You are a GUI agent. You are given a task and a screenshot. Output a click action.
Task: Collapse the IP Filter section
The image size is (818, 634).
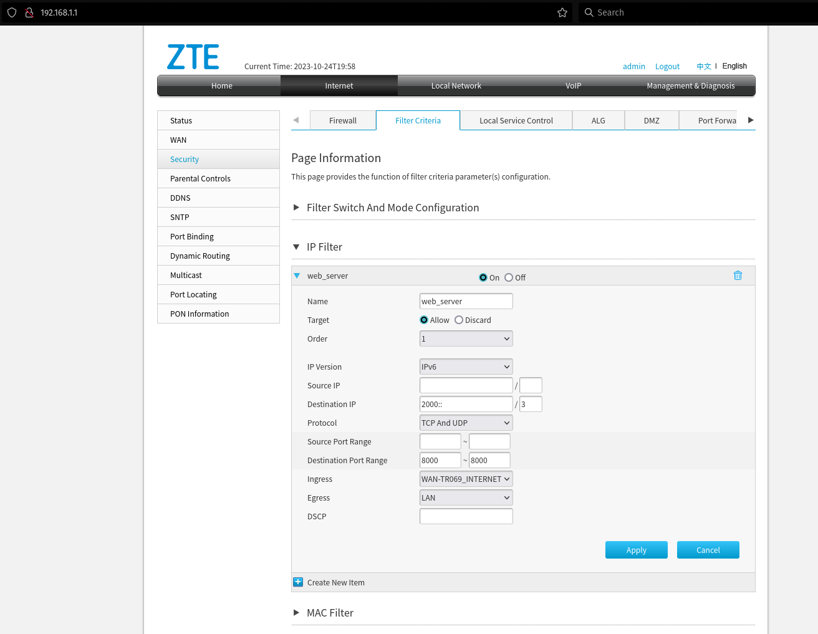point(318,247)
